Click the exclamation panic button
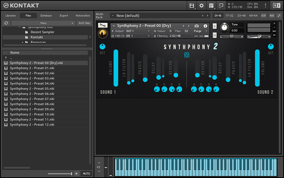284x178 pixels. click(x=265, y=6)
